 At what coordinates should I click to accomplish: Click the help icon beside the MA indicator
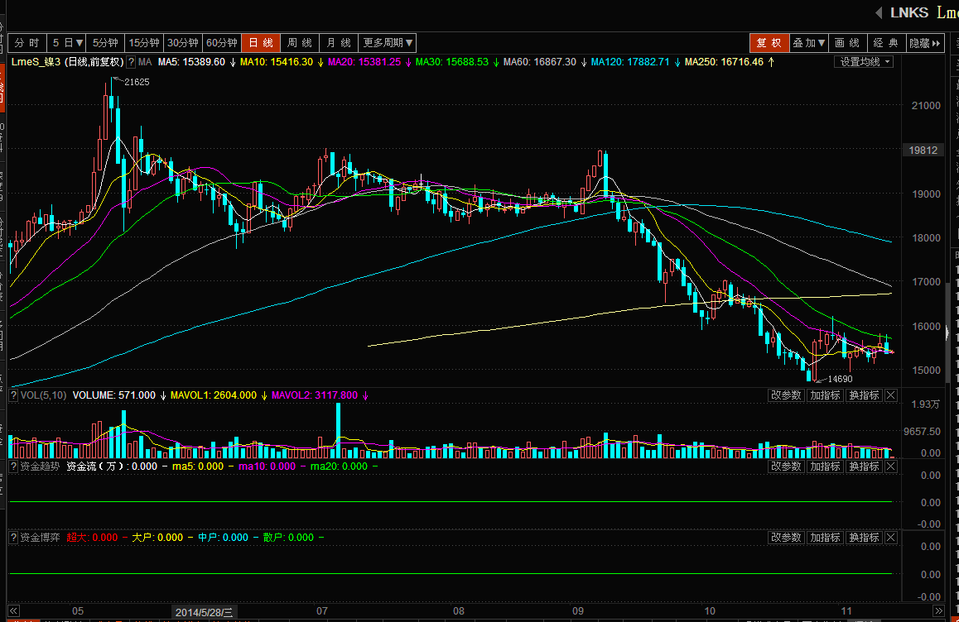pos(131,62)
